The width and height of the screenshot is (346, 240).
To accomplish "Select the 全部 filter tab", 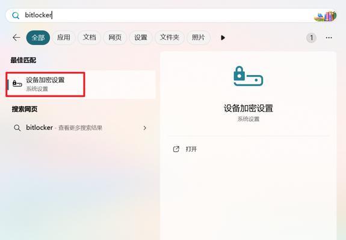I will [x=38, y=38].
